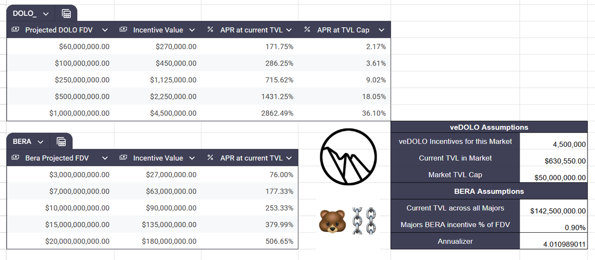Viewport: 595px width, 260px height.
Task: Select cell $4,500,000.00
Action: click(157, 113)
